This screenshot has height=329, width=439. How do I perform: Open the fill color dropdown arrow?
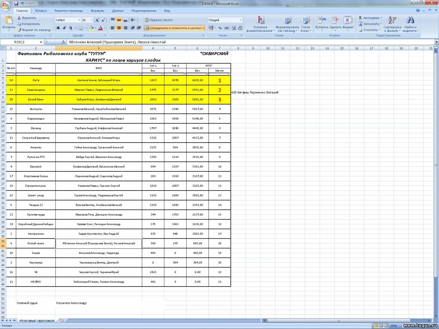tap(95, 28)
